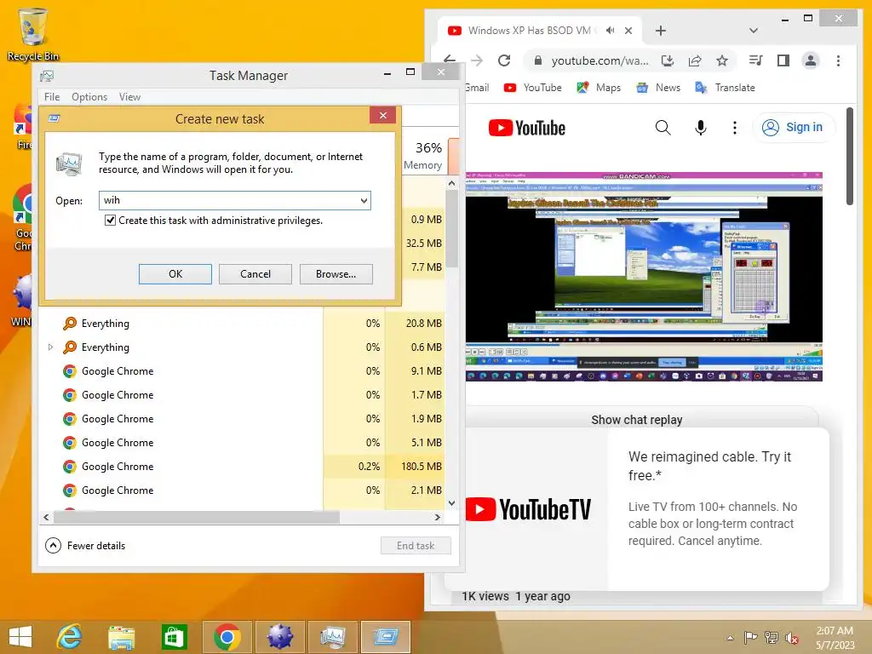This screenshot has width=872, height=654.
Task: Click the YouTube logo home link
Action: coord(526,128)
